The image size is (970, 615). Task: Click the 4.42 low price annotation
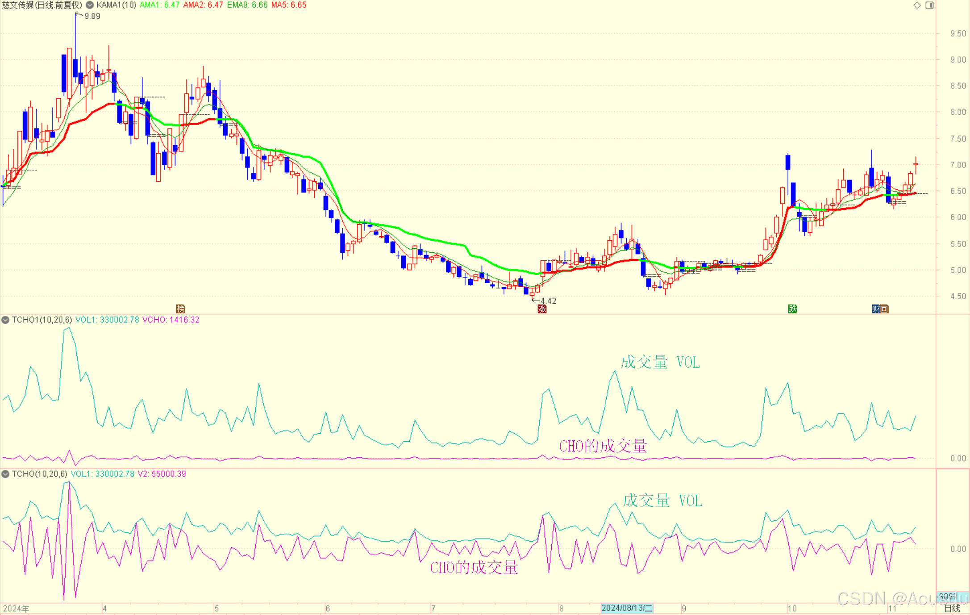pyautogui.click(x=548, y=301)
